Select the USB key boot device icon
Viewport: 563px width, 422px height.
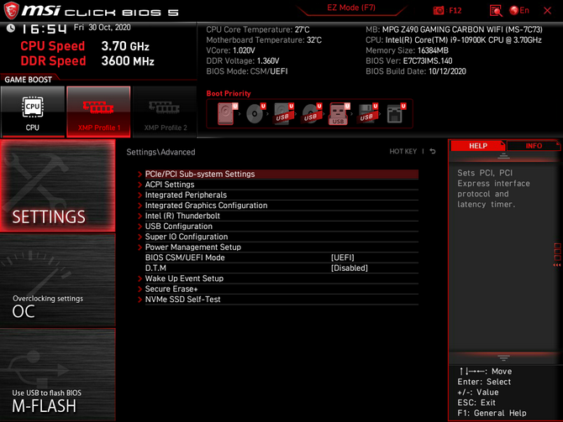339,113
